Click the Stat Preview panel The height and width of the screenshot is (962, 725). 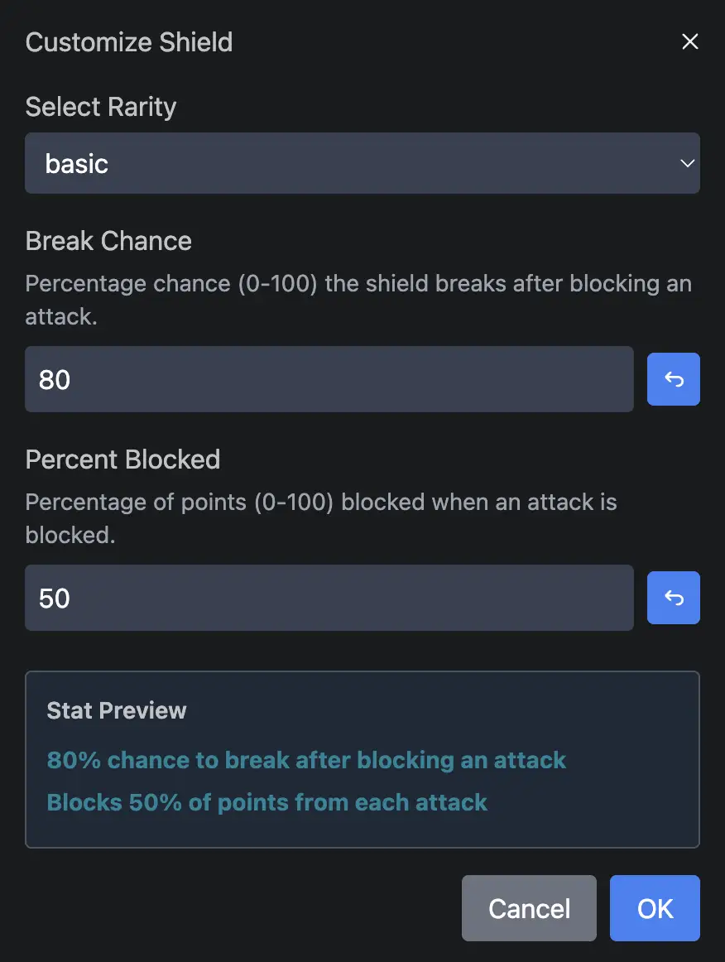362,758
